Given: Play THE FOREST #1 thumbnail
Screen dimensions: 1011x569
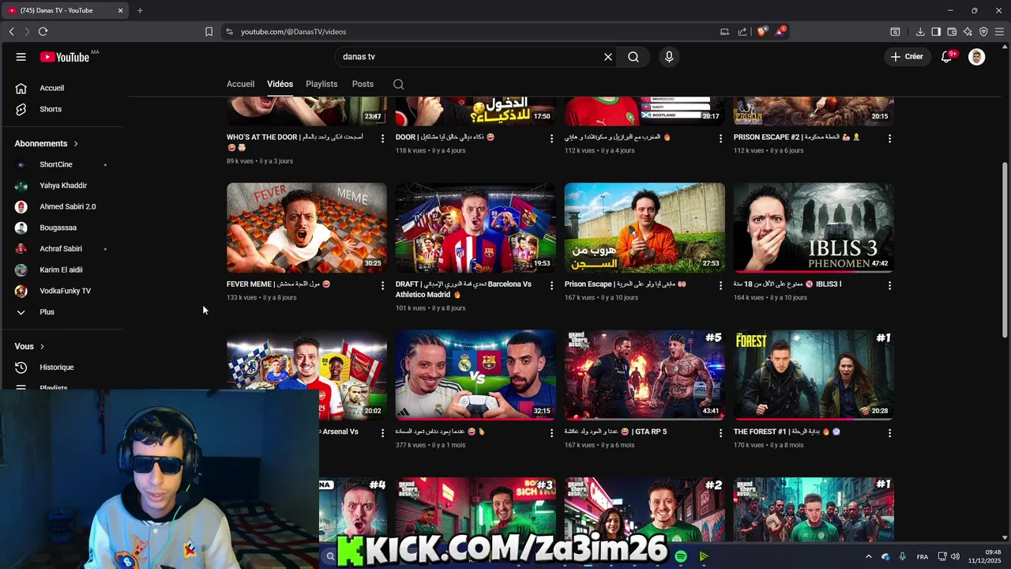Looking at the screenshot, I should 814,375.
